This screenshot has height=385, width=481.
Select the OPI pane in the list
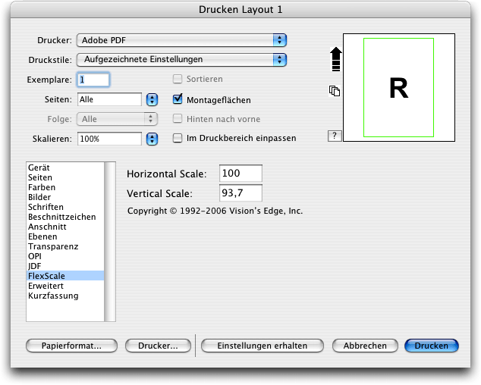(65, 256)
